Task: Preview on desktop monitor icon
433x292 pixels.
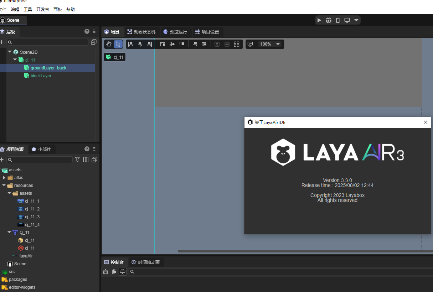Action: pyautogui.click(x=347, y=20)
